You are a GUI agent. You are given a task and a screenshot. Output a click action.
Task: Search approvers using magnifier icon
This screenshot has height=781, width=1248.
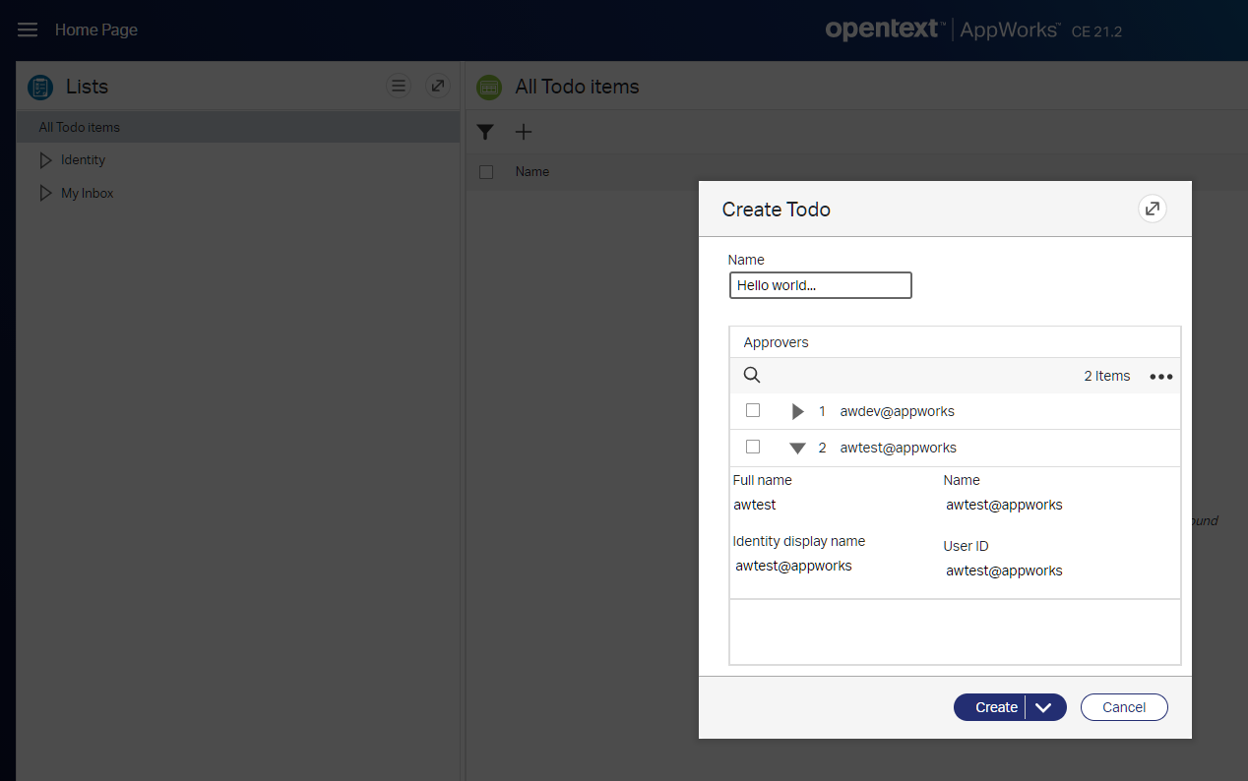[x=752, y=375]
